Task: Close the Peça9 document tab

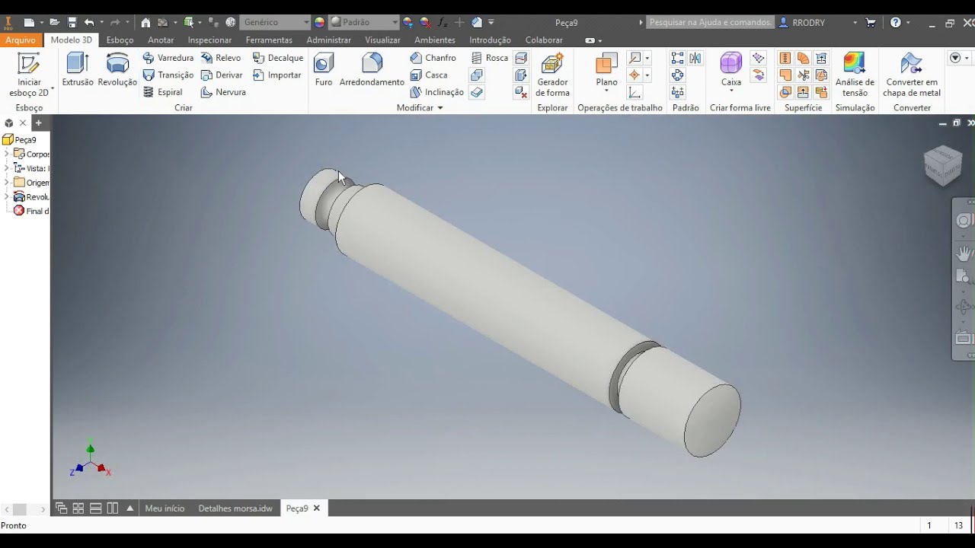Action: coord(317,508)
